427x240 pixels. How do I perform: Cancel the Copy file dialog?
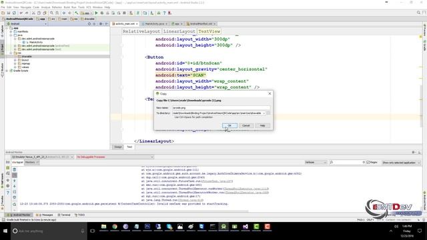246,125
